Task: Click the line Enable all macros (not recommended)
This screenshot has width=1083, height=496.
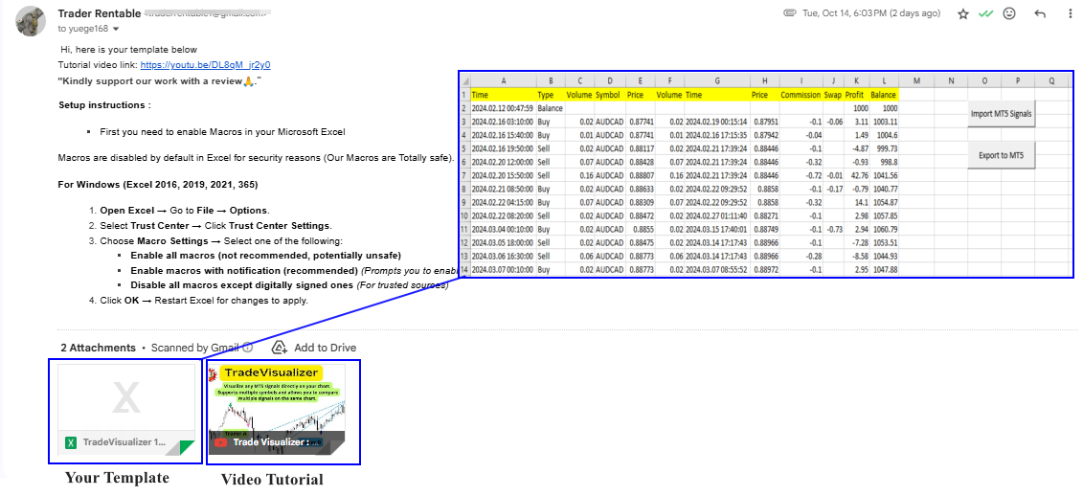Action: click(266, 256)
